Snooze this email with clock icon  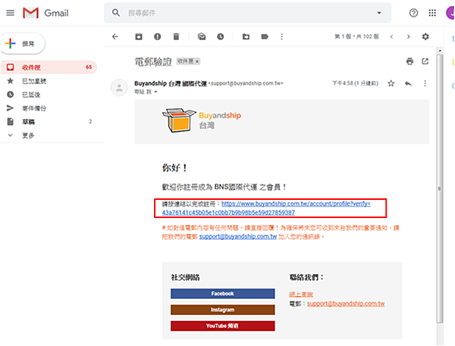[x=221, y=36]
